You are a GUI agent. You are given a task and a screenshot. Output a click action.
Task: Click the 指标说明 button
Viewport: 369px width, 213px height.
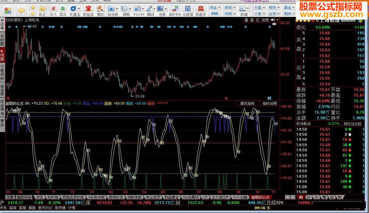pyautogui.click(x=270, y=103)
